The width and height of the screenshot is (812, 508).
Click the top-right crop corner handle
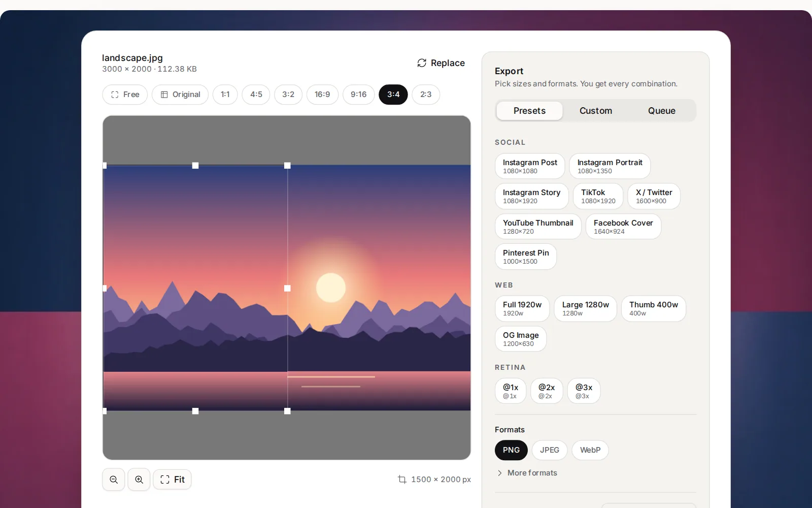click(x=287, y=166)
